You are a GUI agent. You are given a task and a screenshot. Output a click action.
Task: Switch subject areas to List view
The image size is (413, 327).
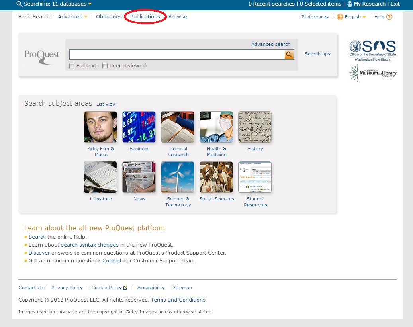(106, 104)
